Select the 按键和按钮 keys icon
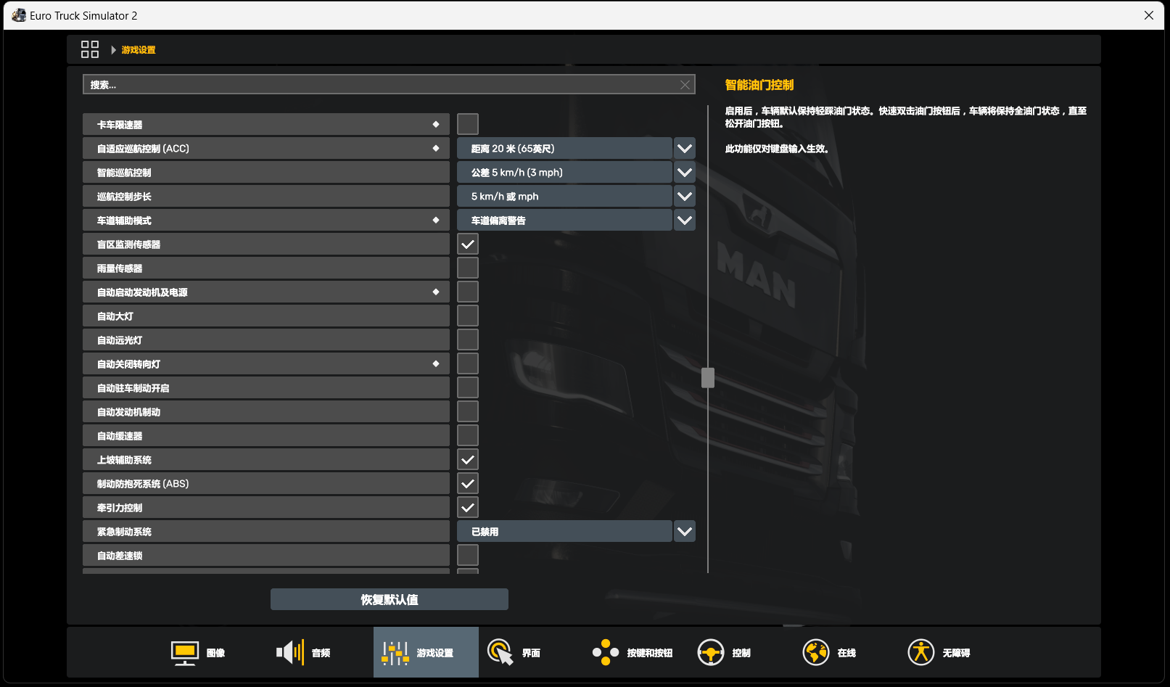 [x=605, y=652]
